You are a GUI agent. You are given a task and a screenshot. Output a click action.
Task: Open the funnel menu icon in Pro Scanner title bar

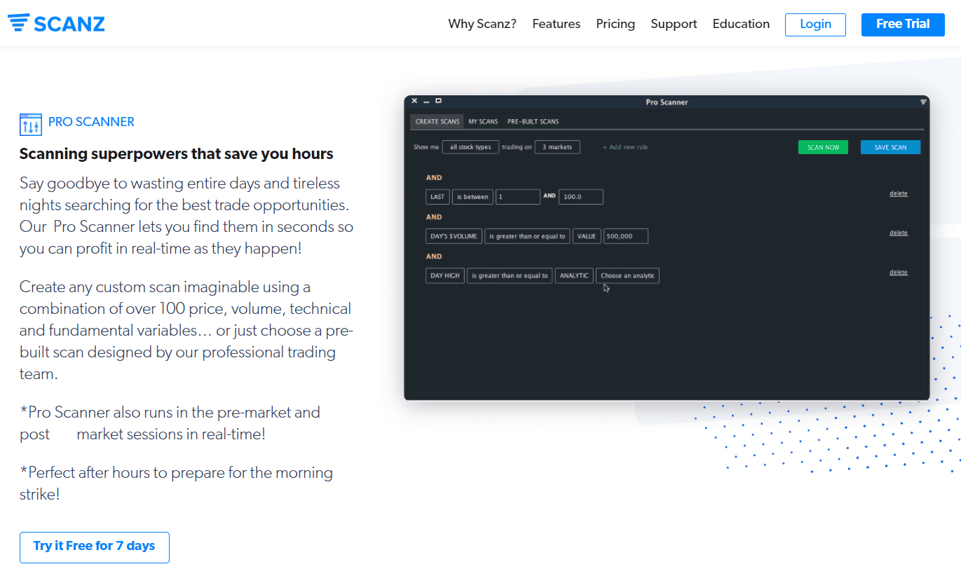(923, 102)
